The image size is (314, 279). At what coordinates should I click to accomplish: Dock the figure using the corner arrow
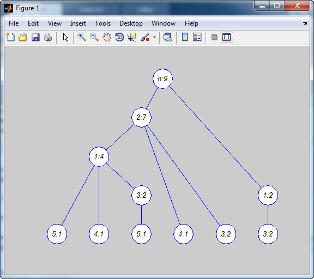(x=305, y=23)
